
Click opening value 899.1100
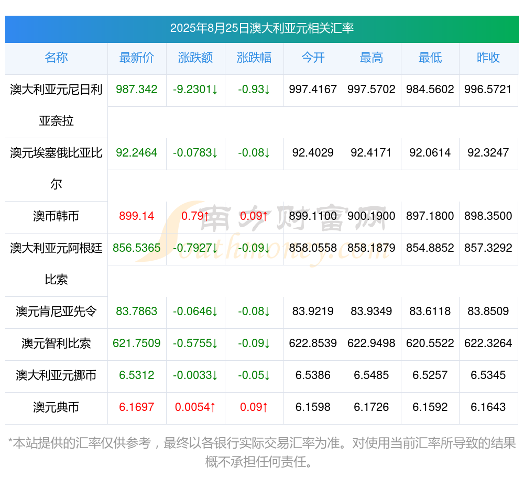click(313, 216)
